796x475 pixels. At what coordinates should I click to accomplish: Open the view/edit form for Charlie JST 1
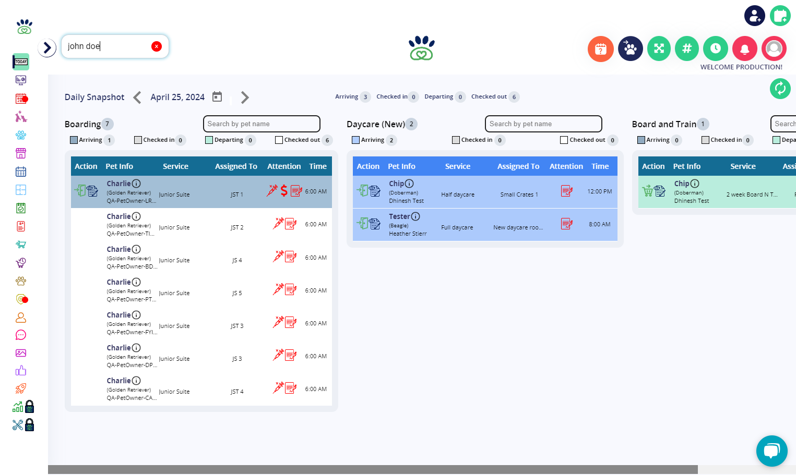pos(92,191)
